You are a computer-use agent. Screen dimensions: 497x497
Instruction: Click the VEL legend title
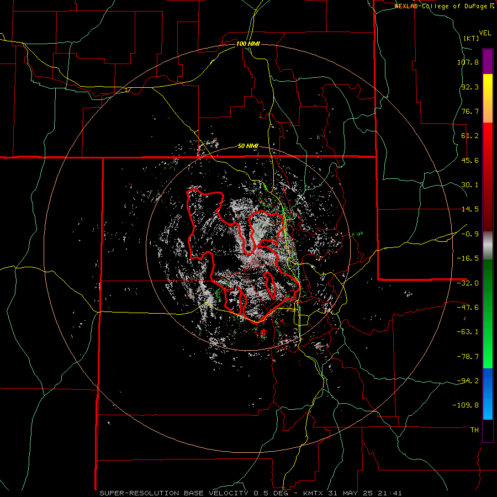point(485,33)
